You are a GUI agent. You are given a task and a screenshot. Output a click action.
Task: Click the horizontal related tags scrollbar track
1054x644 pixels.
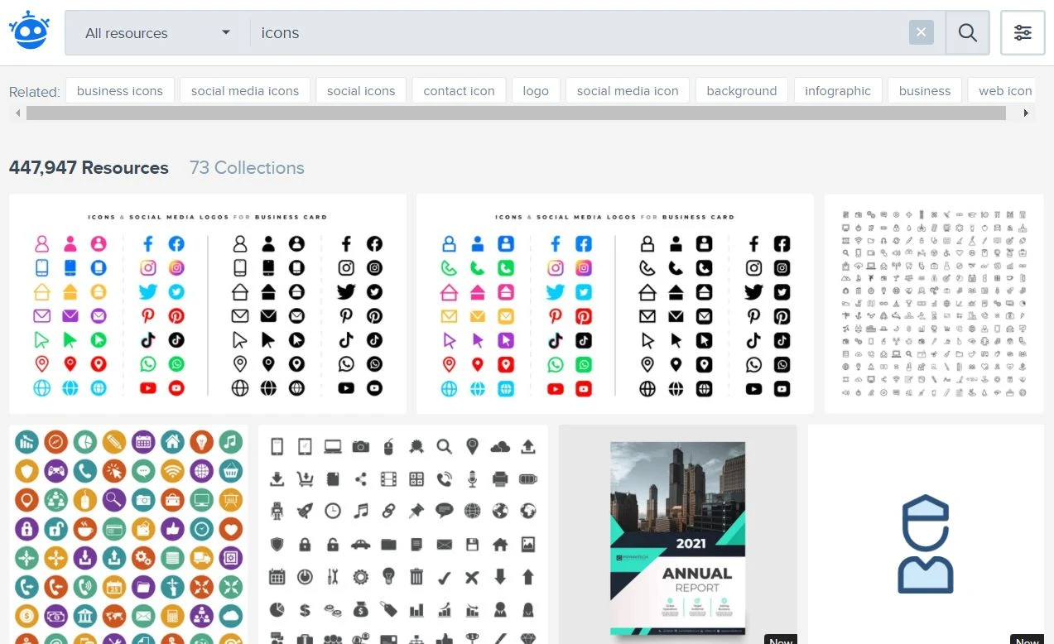click(x=517, y=113)
